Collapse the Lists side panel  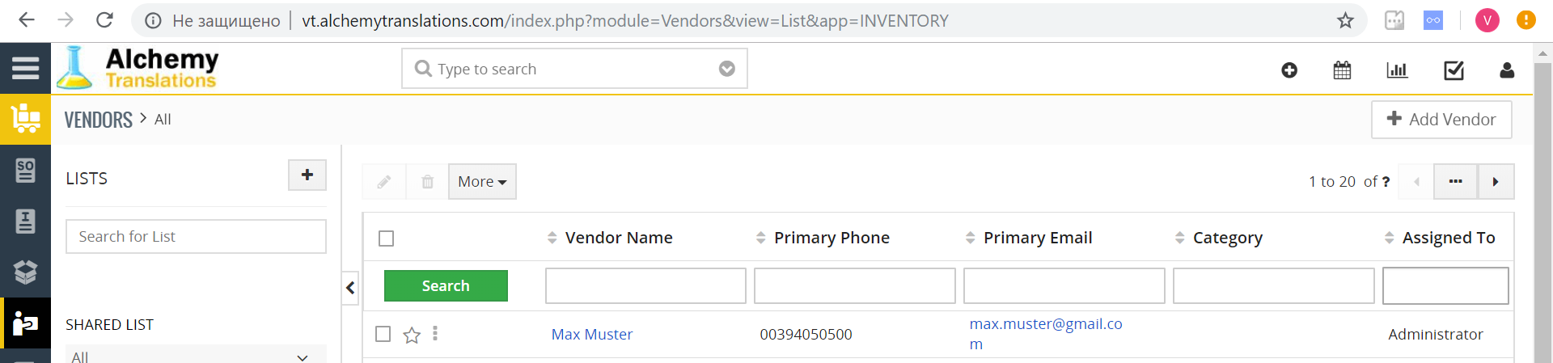(350, 288)
